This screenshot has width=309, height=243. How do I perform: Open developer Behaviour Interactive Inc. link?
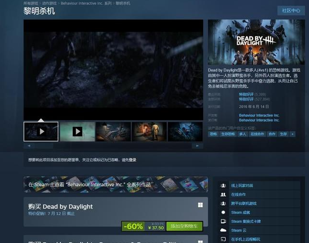point(259,115)
